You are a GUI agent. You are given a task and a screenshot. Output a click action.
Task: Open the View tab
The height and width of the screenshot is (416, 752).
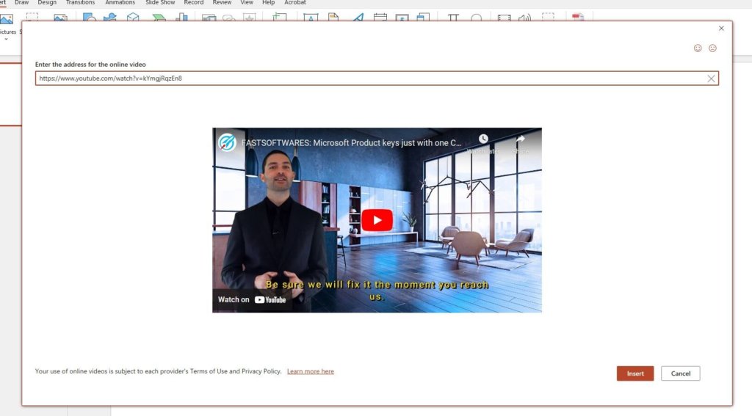point(247,2)
